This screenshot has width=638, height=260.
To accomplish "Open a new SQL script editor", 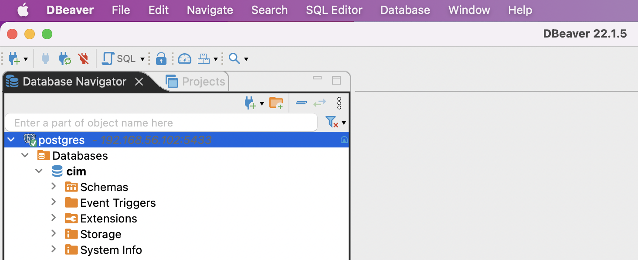I will (x=119, y=58).
